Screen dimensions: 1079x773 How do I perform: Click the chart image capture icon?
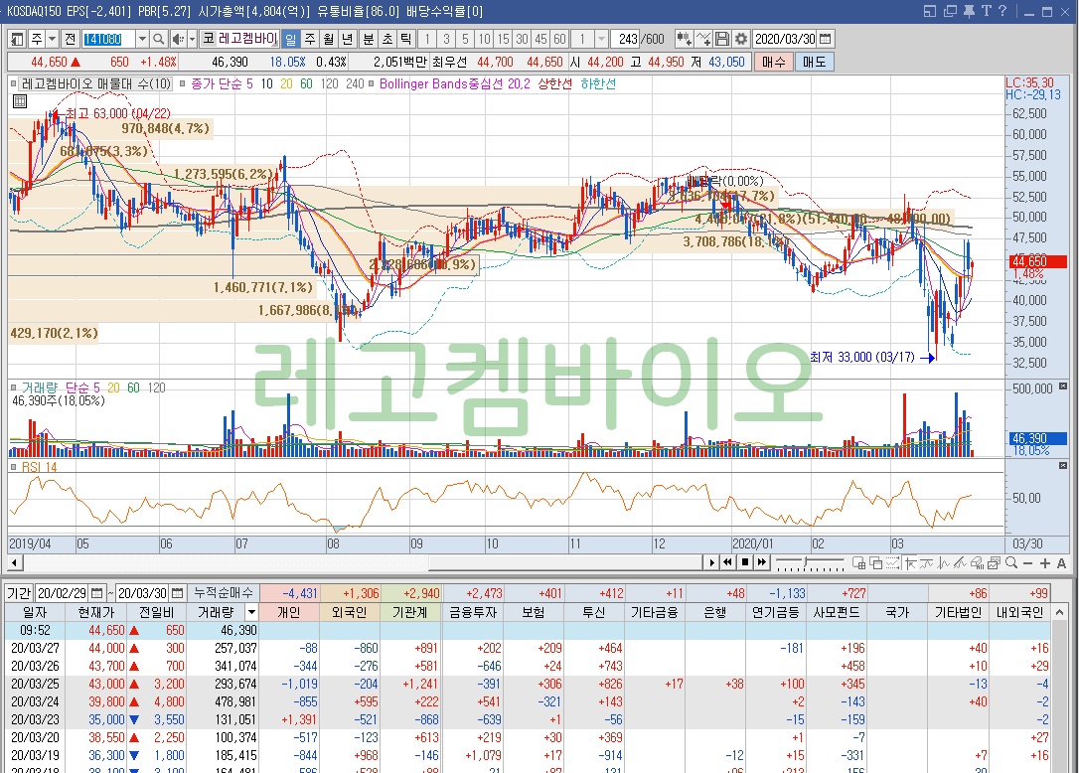pos(994,562)
